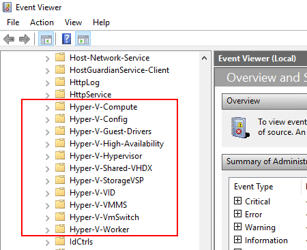Image resolution: width=307 pixels, height=250 pixels.
Task: Expand the Hyper-V-Hypervisor tree node
Action: point(47,157)
